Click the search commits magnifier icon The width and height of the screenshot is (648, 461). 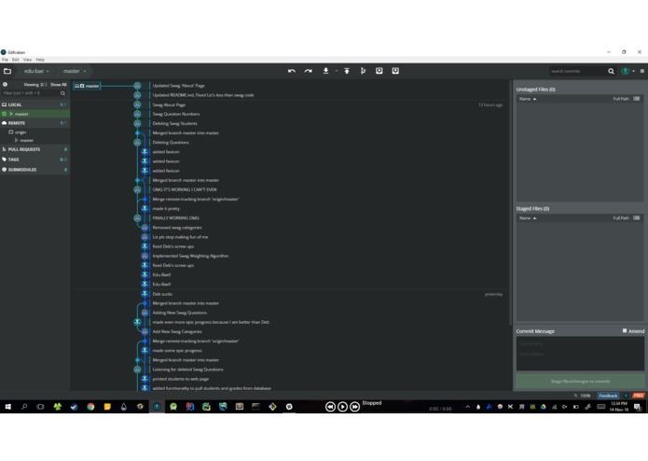pyautogui.click(x=611, y=71)
